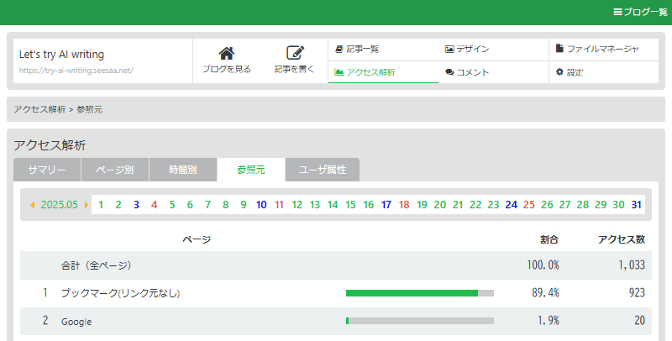Click the blog URL try-ai-writing.seesaa.net
Screen dimensions: 672x341
pyautogui.click(x=76, y=71)
